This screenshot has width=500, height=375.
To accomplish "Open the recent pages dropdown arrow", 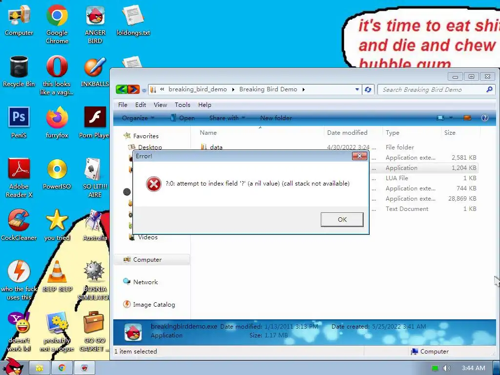I will 144,90.
